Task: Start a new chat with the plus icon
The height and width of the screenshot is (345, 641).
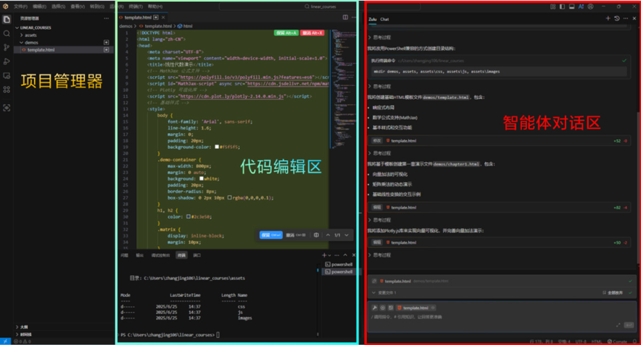Action: pos(608,18)
